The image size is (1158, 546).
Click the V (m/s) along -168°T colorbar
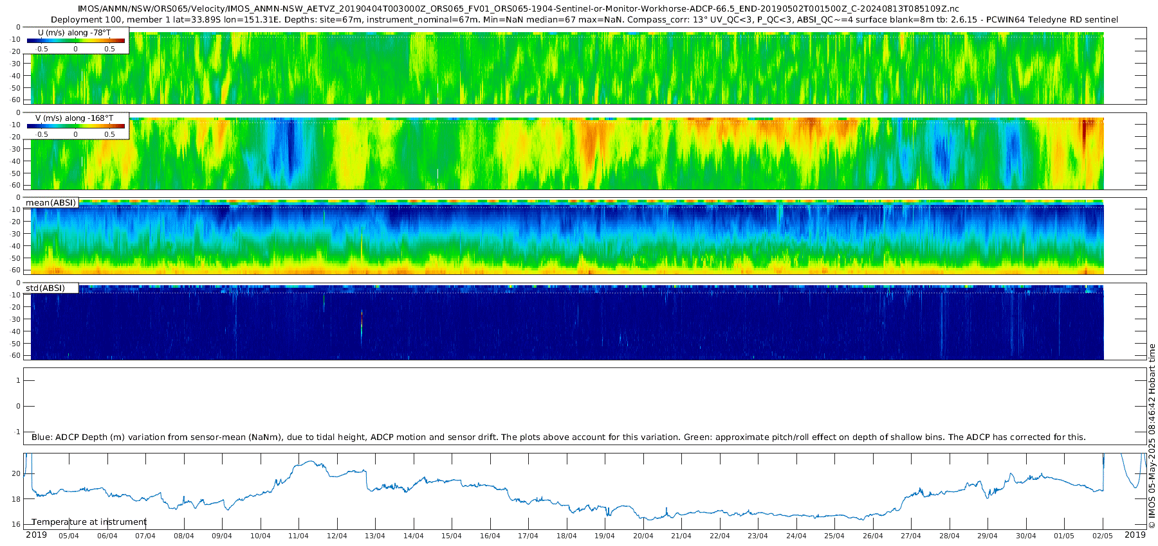click(x=76, y=126)
